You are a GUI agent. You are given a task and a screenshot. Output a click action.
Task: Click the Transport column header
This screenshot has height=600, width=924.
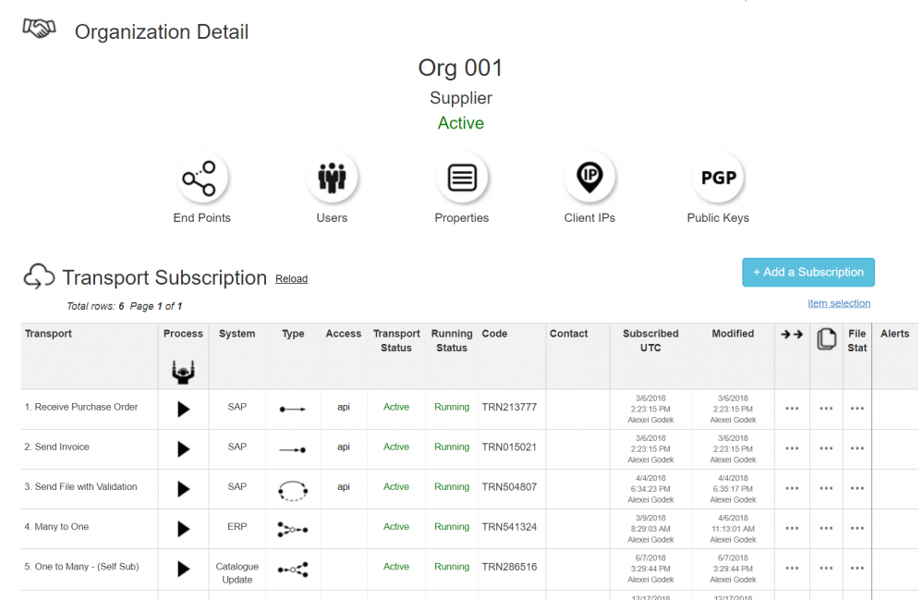click(48, 334)
